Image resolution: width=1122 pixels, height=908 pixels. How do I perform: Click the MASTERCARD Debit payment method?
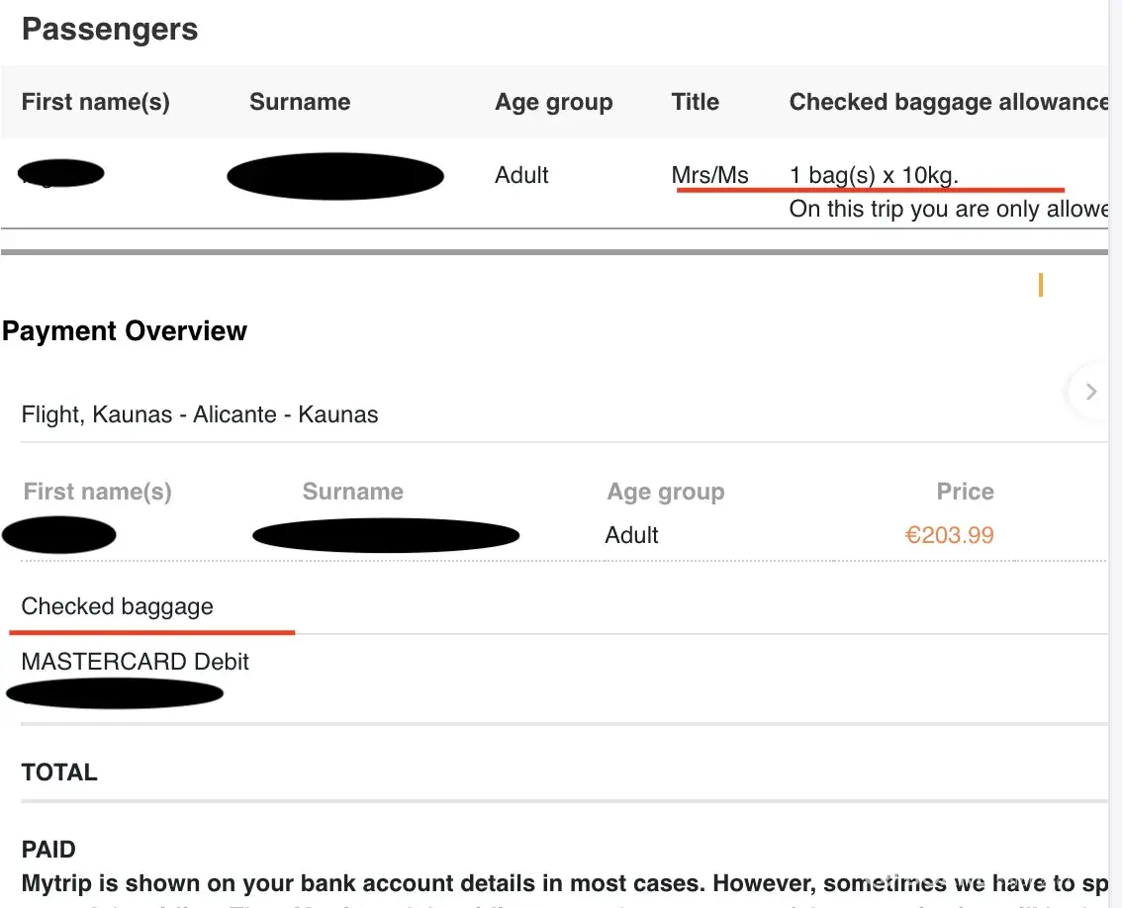pos(136,662)
